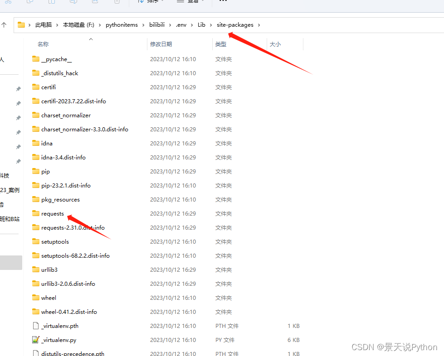The width and height of the screenshot is (444, 356).
Task: Select the _virtualenv.pth file icon
Action: [36, 326]
